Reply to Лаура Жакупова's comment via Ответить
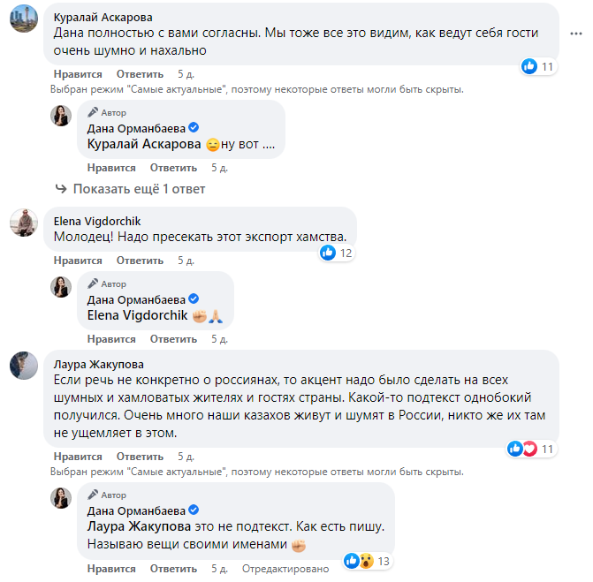The image size is (593, 582). click(140, 457)
